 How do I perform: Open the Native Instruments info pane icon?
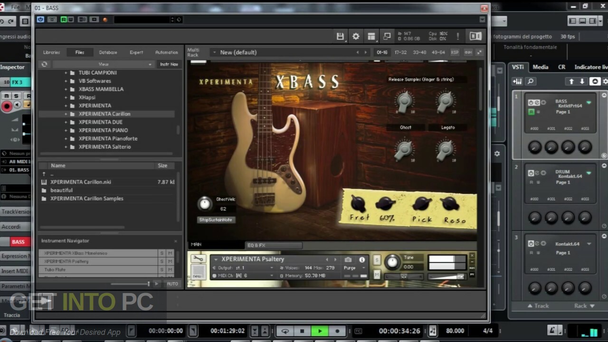475,37
